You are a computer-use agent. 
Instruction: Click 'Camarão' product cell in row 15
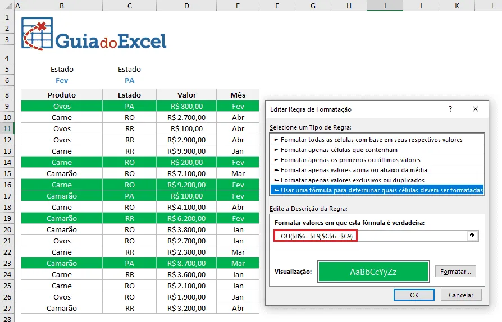[x=62, y=174]
